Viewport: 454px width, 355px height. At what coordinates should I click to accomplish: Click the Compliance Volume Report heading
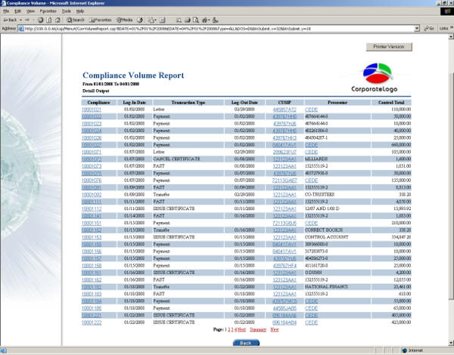click(133, 76)
